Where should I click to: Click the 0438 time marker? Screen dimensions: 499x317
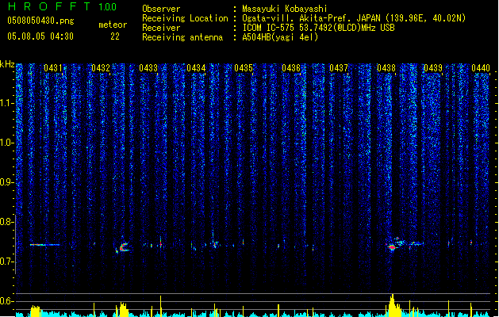[x=386, y=68]
